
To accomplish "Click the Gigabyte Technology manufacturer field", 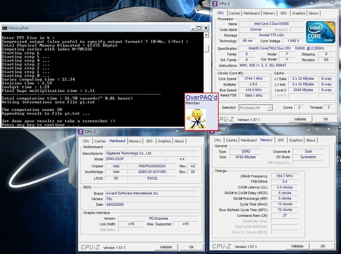I will 152,153.
